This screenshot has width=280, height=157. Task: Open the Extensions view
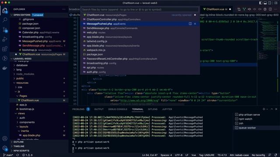point(5,49)
